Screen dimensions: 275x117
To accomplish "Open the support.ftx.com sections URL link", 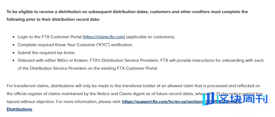I will pyautogui.click(x=182, y=102).
